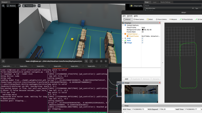Click the Image display icon

[125, 43]
